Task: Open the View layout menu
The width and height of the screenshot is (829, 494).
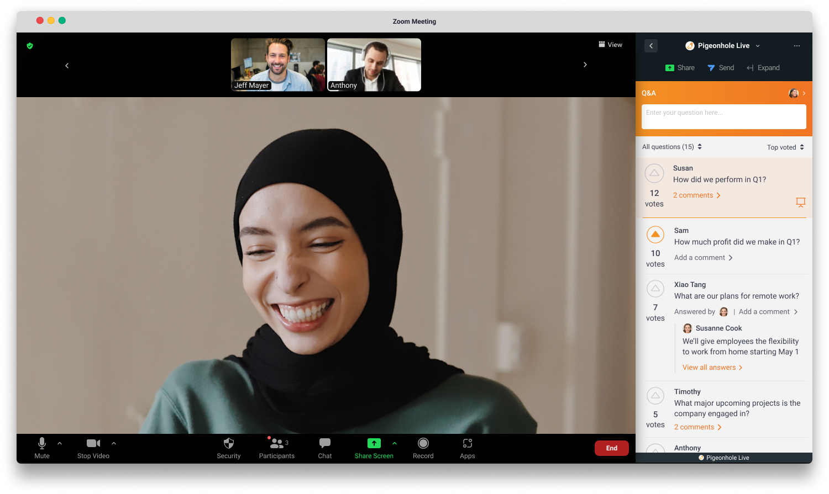Action: pos(610,45)
